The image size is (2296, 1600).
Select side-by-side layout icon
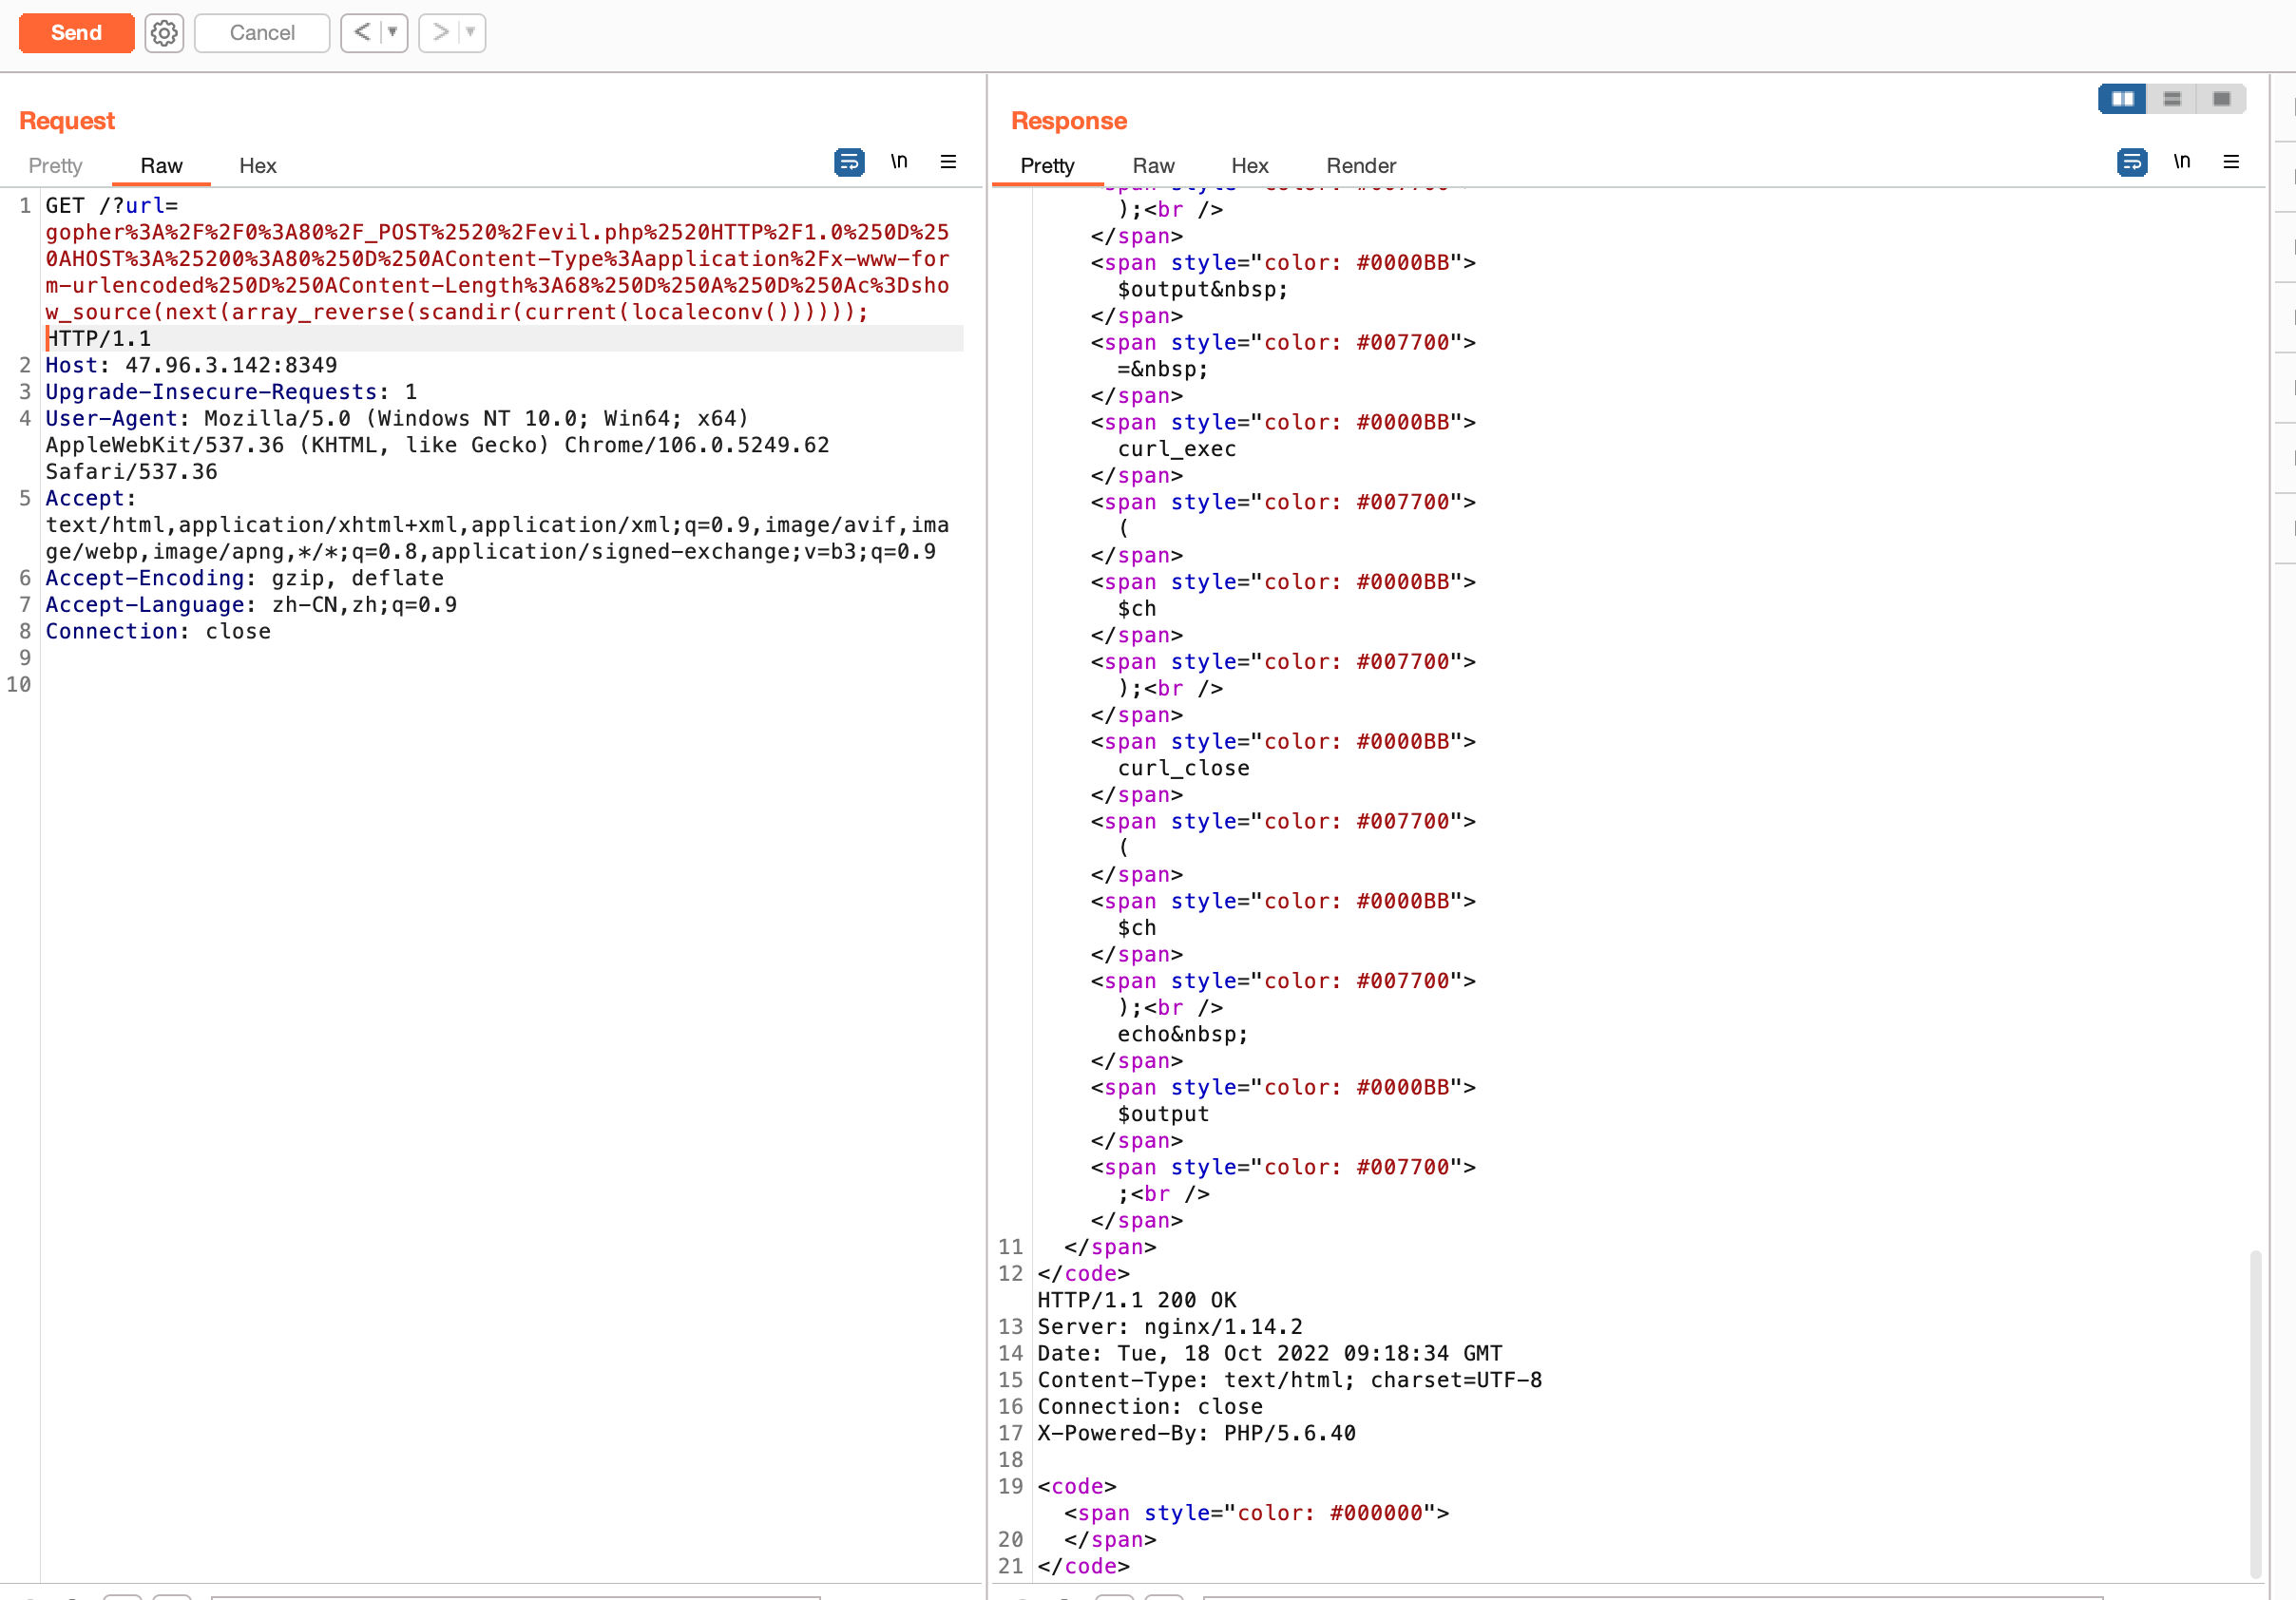point(2122,99)
